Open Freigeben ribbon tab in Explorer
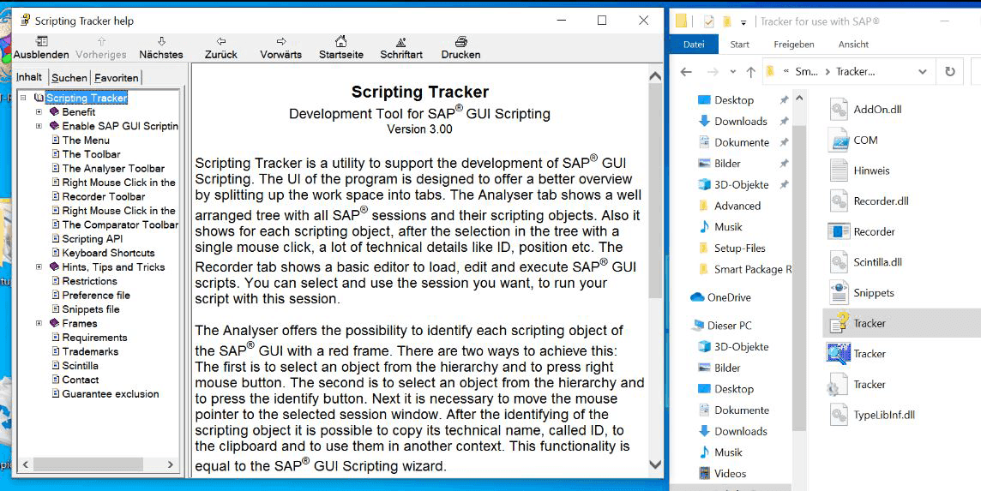 click(794, 45)
